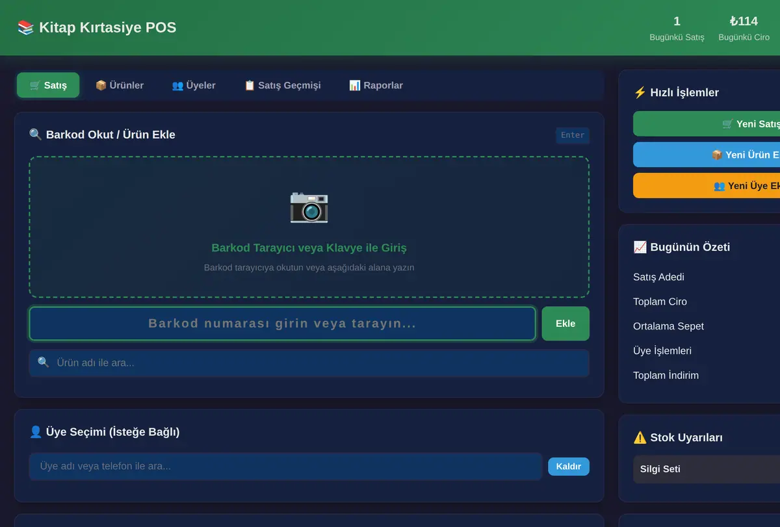Viewport: 780px width, 527px height.
Task: Click the books icon in the header
Action: [25, 27]
